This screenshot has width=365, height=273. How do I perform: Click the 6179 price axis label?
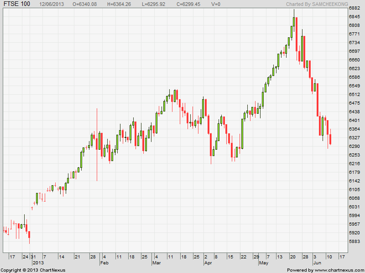tap(355, 172)
